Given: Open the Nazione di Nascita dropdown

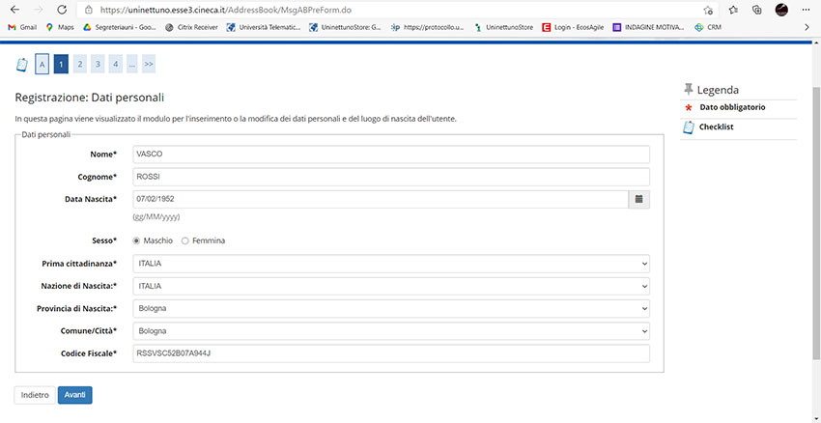Looking at the screenshot, I should point(391,287).
